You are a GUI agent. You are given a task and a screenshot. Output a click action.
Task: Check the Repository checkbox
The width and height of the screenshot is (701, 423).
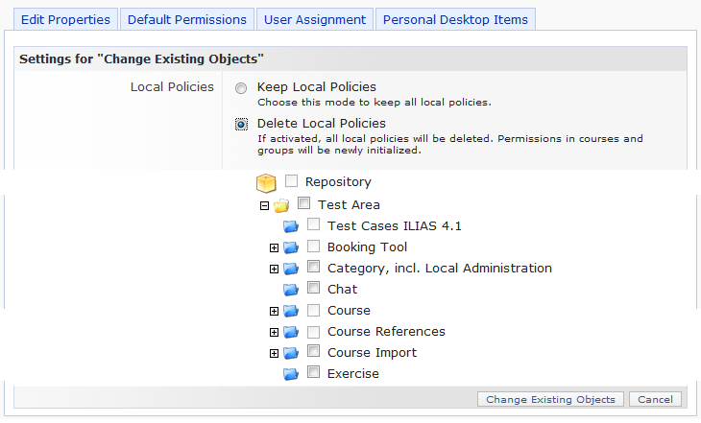coord(292,181)
